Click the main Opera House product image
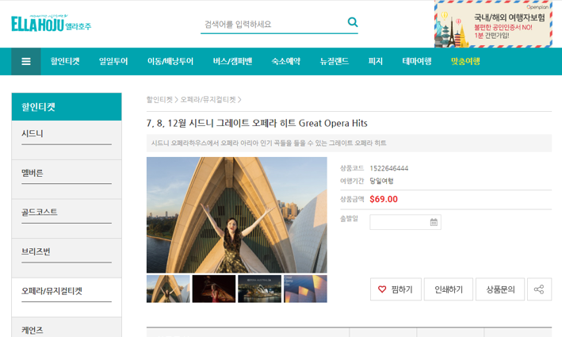 click(x=236, y=215)
